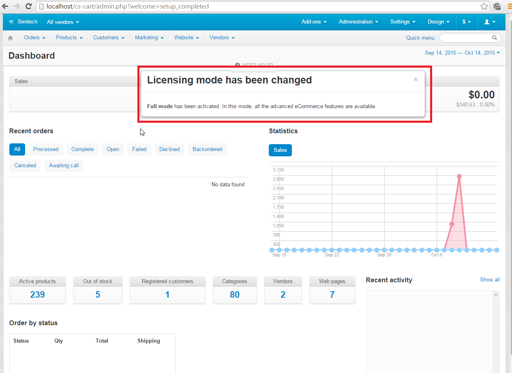Screen dimensions: 512x373
Task: Open the Quick menu link
Action: pos(420,38)
